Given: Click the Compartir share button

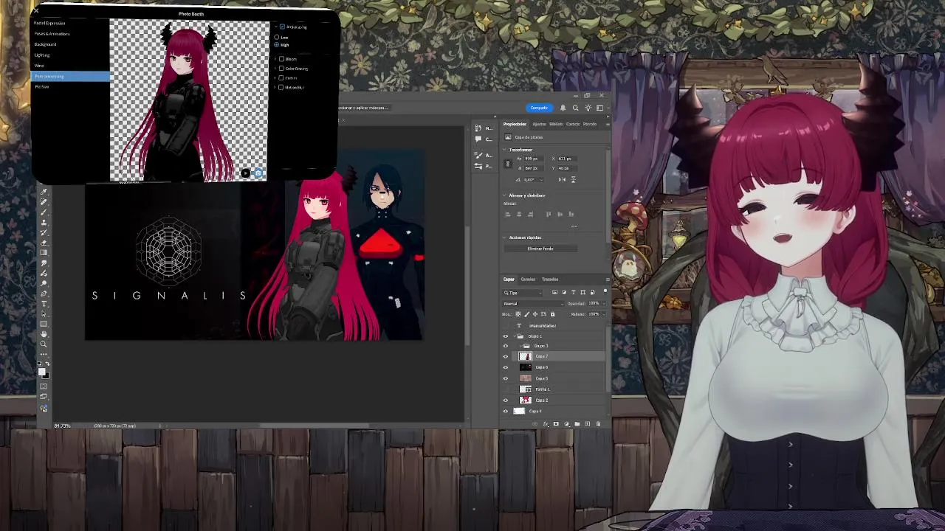Looking at the screenshot, I should [539, 108].
